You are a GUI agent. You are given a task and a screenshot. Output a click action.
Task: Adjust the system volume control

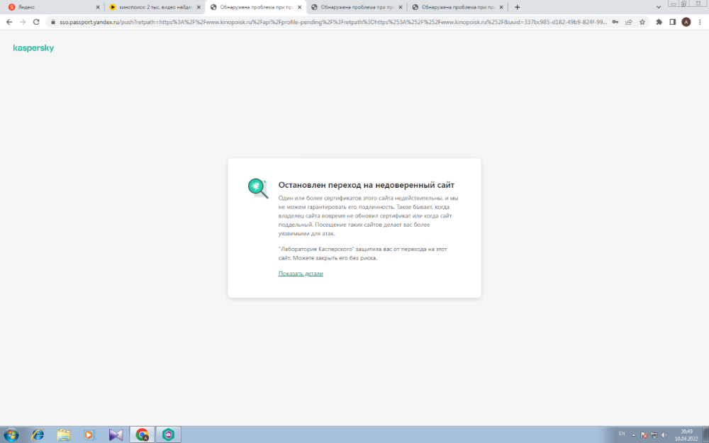[x=664, y=434]
